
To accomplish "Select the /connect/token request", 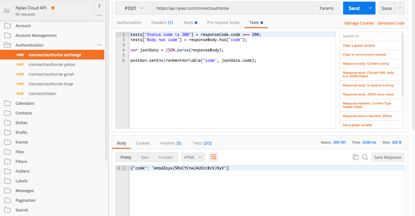I will point(52,93).
